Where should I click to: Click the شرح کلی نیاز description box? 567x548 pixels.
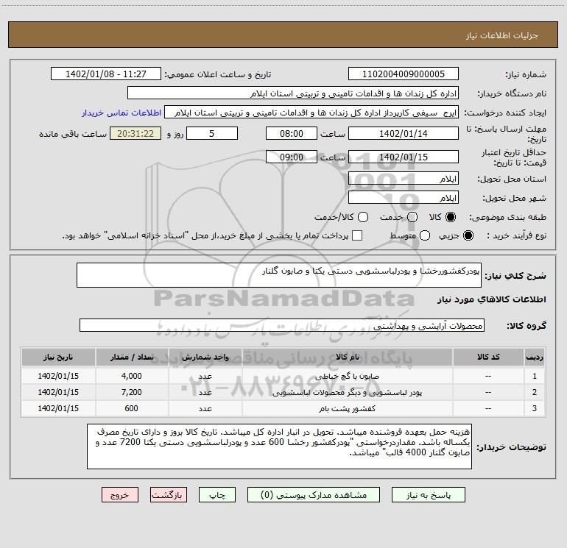pos(279,275)
